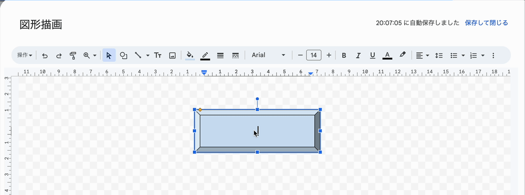
Task: Click the top-center resize handle of the shape
Action: pyautogui.click(x=257, y=109)
